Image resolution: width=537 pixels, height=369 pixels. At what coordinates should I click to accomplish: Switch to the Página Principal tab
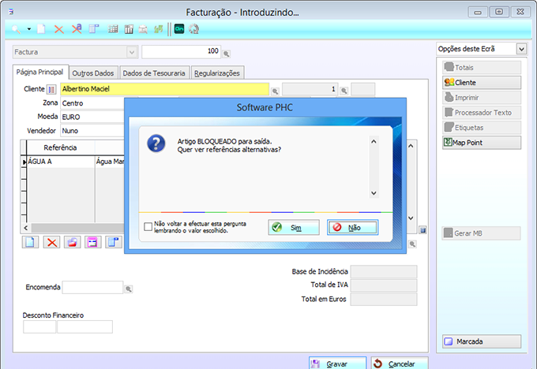point(40,73)
